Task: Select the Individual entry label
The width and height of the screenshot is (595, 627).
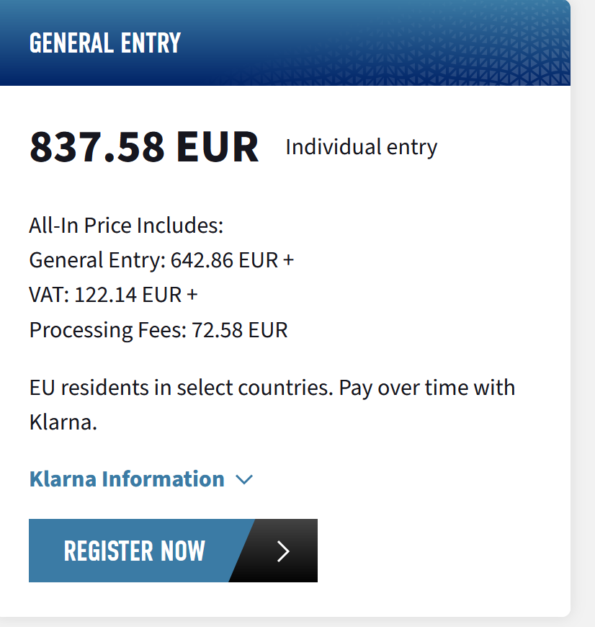Action: (361, 147)
